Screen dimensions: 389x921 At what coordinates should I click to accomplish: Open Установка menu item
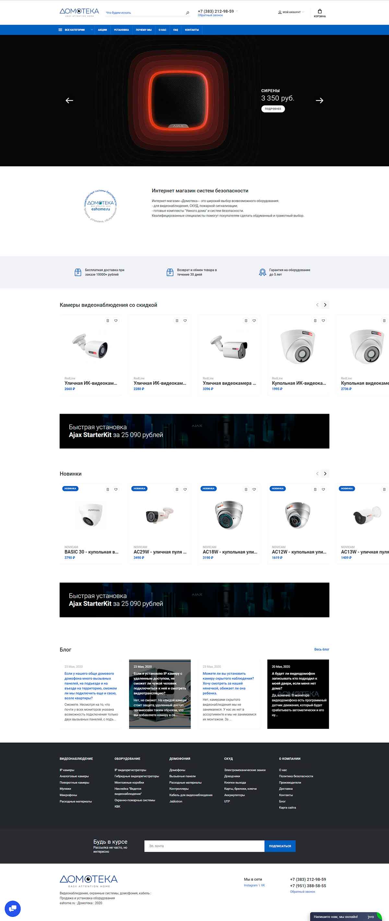pos(122,30)
